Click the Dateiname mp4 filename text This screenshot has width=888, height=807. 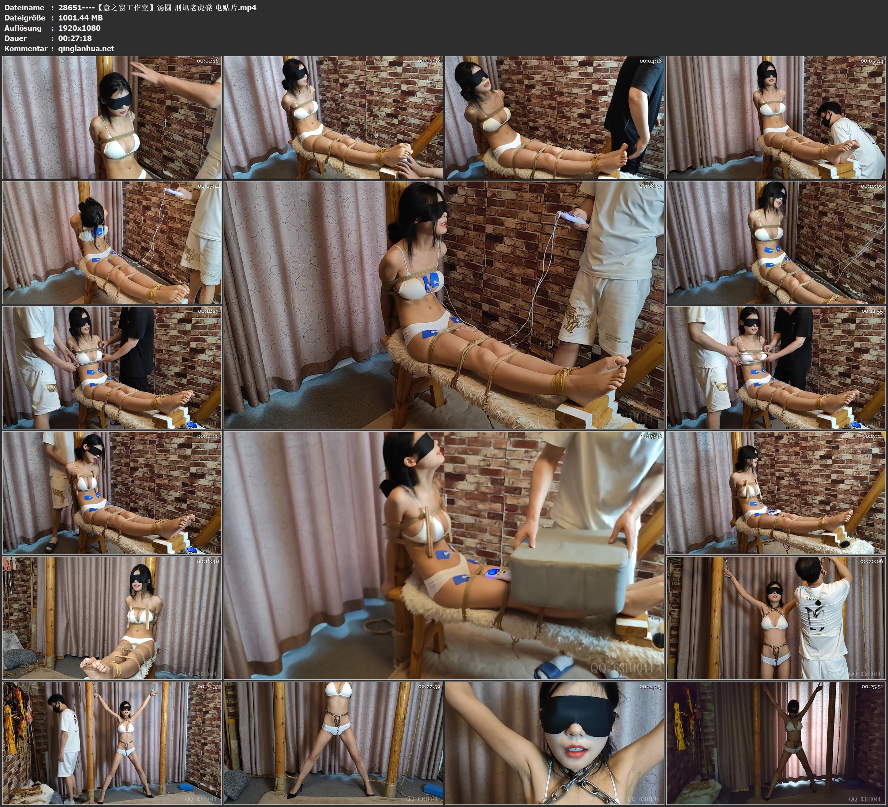[157, 7]
